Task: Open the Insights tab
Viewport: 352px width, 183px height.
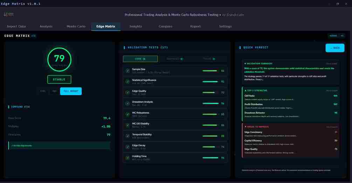Action: [136, 27]
